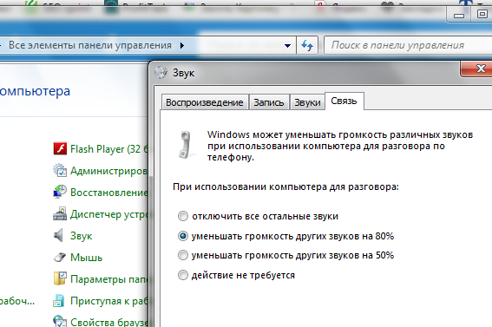Select 'действие не требуется' radio option

coord(183,275)
